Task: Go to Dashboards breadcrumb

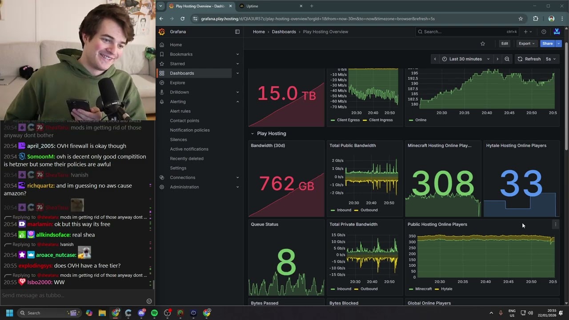Action: (284, 32)
